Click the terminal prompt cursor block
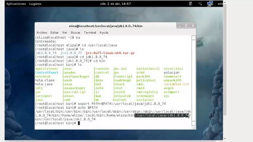This screenshot has height=142, width=253. 79,123
